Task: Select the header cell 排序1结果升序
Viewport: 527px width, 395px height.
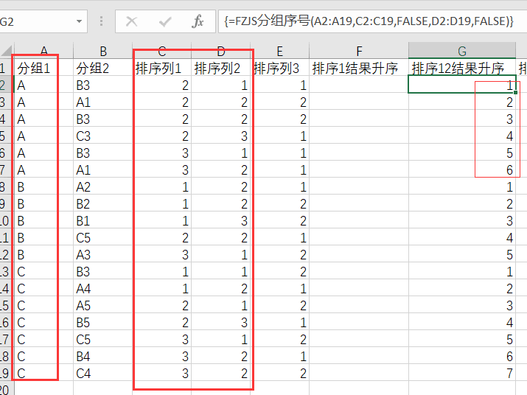Action: point(359,69)
